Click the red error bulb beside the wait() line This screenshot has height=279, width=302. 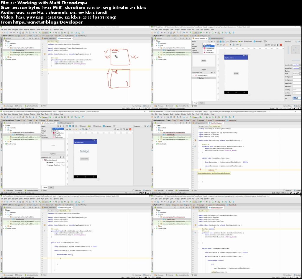pyautogui.click(x=200, y=169)
